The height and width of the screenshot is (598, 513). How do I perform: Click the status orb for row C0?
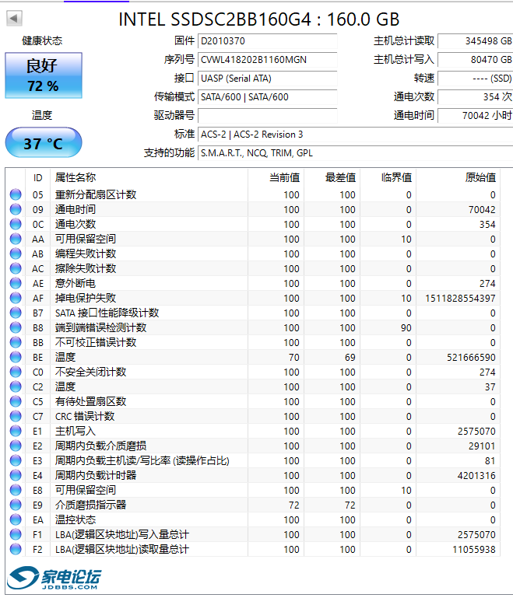(x=16, y=372)
